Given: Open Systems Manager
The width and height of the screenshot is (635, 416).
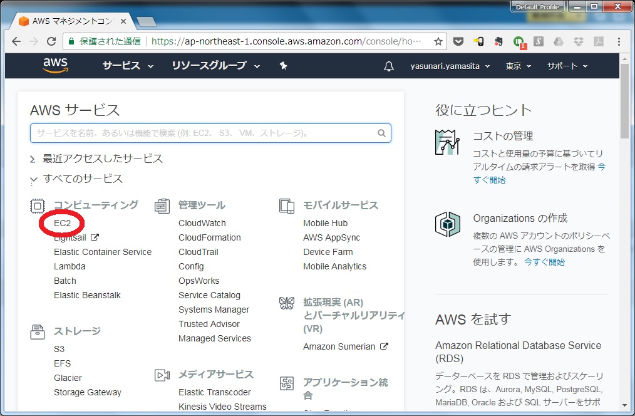Looking at the screenshot, I should 214,309.
